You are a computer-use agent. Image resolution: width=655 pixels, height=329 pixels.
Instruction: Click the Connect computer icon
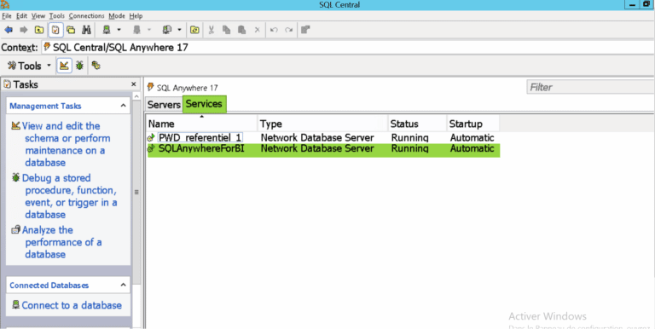pos(107,30)
